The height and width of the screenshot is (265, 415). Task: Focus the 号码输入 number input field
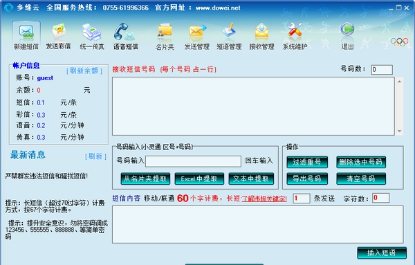(193, 161)
